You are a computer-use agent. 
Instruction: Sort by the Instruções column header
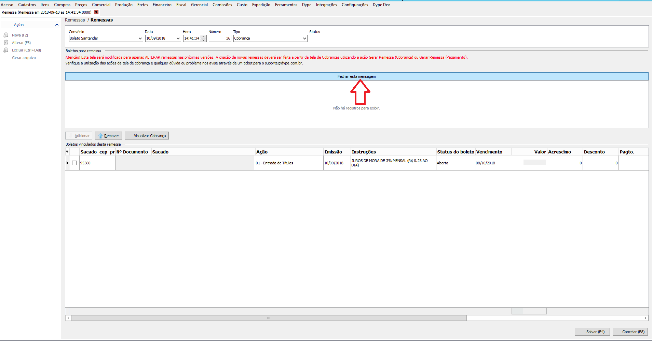393,152
